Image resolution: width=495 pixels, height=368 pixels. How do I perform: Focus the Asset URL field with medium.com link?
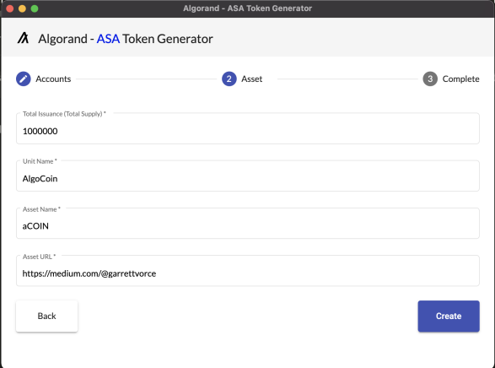coord(248,270)
